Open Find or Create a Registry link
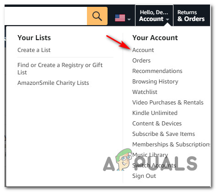 (x=60, y=68)
